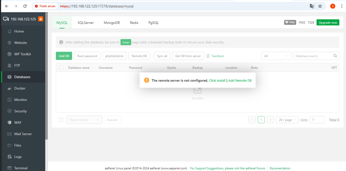The image size is (346, 171).
Task: Open the Documentation link in footer
Action: (x=280, y=168)
